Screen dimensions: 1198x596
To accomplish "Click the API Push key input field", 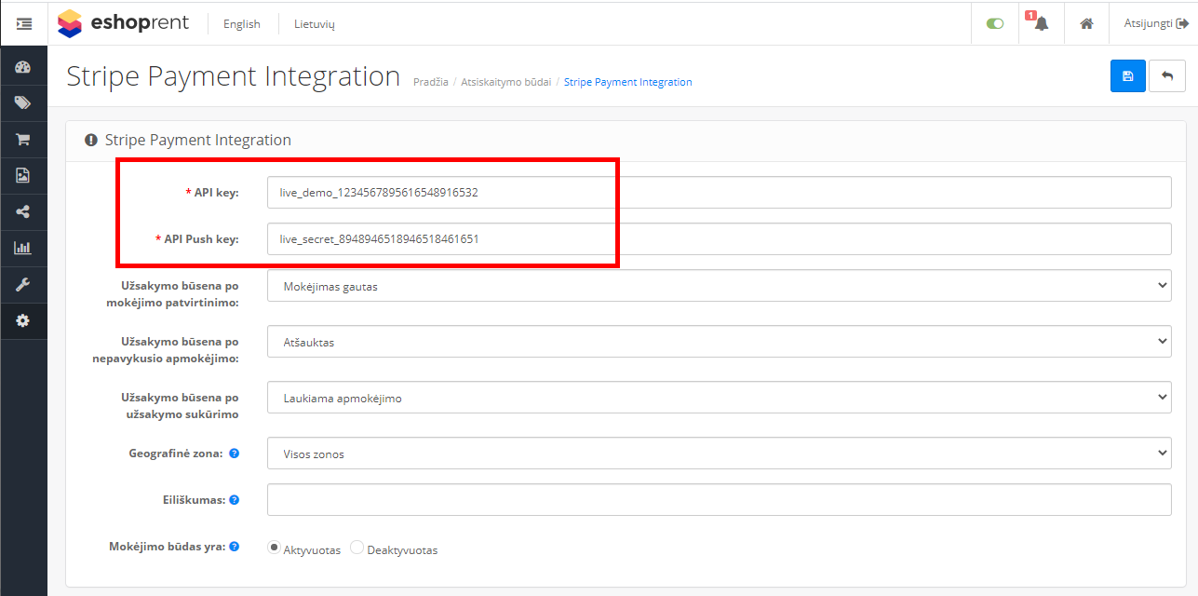I will 719,239.
